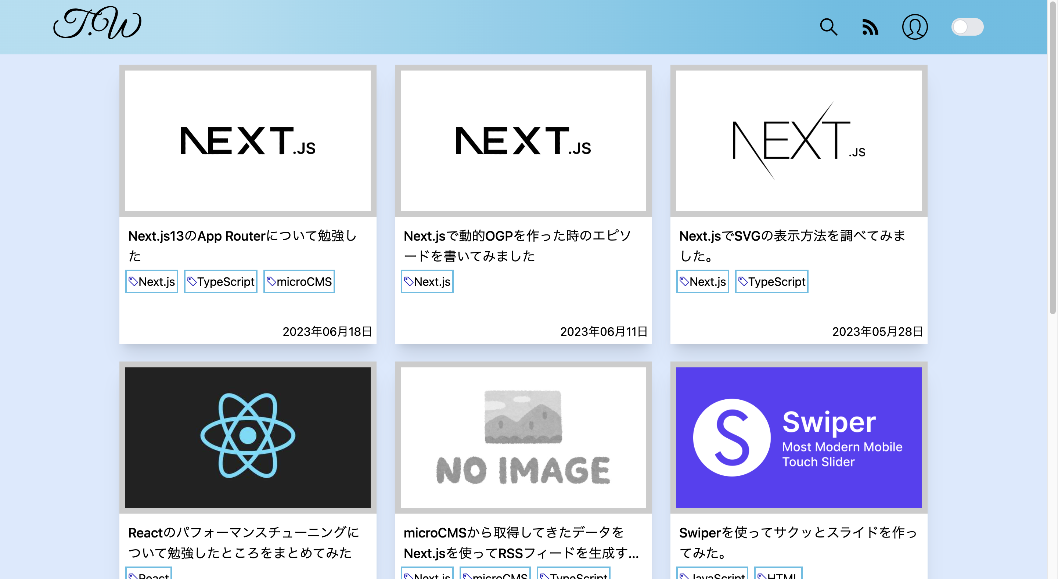Click date 2023年06月11日
Screen dimensions: 1058x579
coord(604,331)
